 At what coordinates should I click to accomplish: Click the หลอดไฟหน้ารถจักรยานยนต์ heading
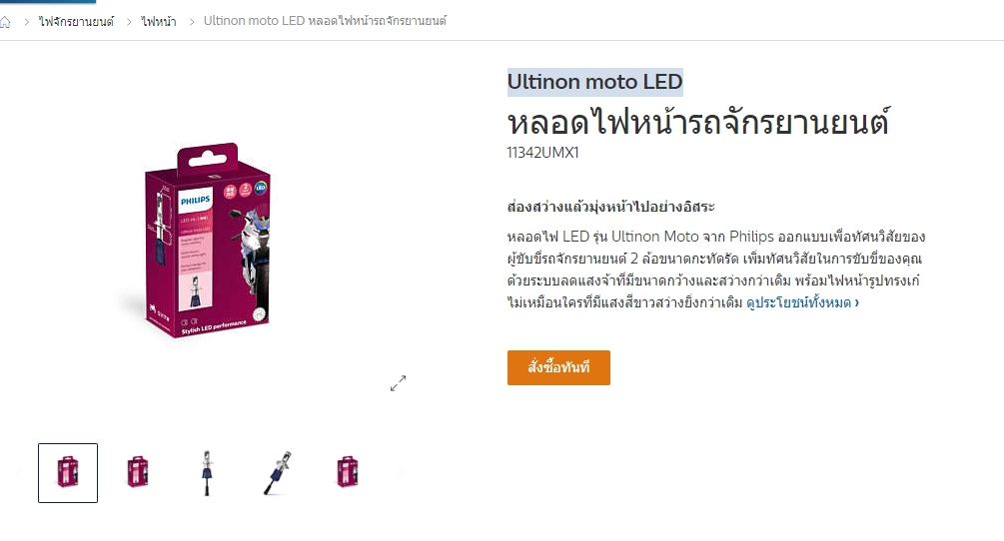(698, 122)
